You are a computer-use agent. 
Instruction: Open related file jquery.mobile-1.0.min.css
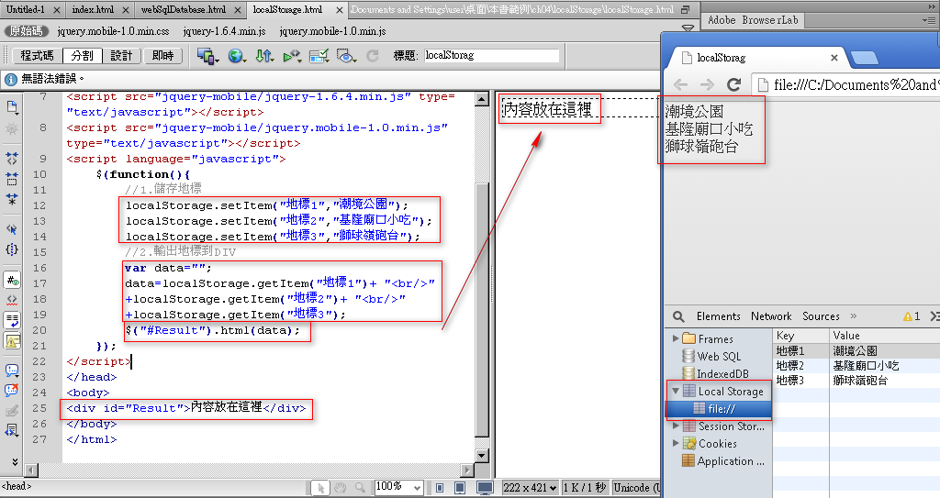(113, 31)
